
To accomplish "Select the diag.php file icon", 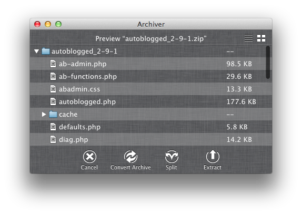I will pyautogui.click(x=53, y=139).
